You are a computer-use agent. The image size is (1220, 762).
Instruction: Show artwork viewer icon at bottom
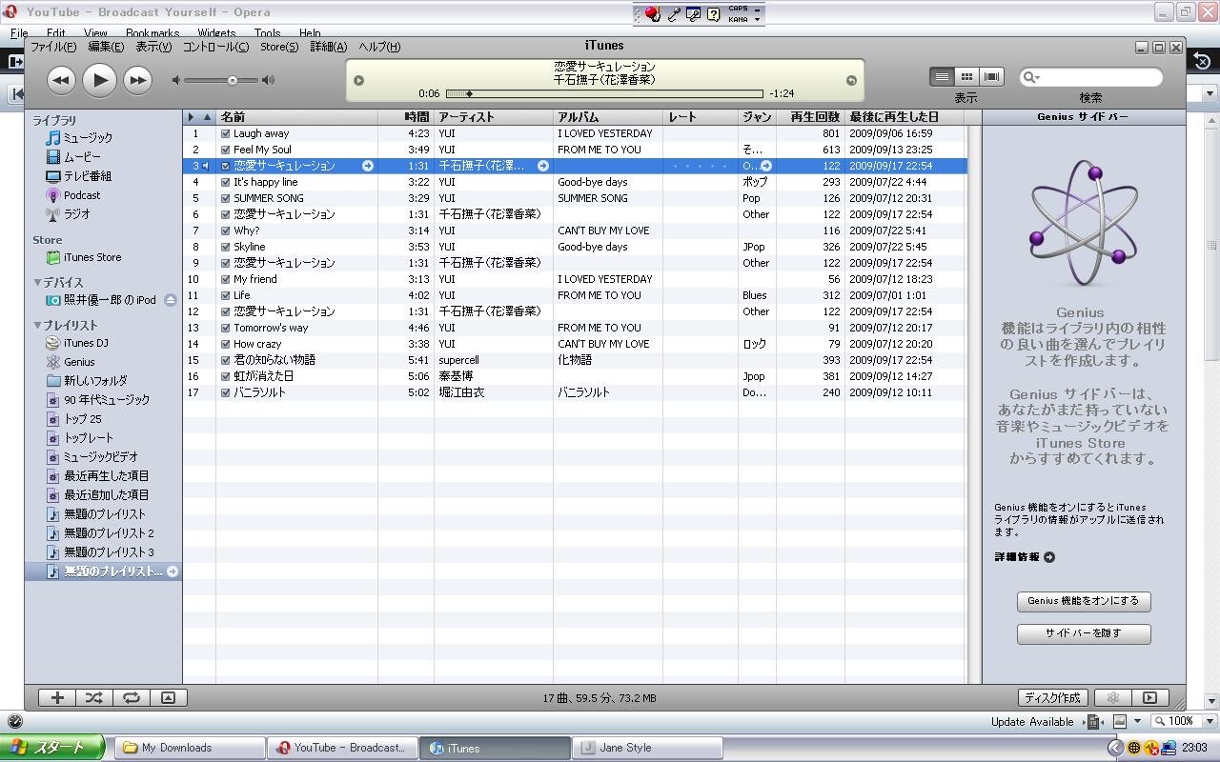tap(168, 697)
